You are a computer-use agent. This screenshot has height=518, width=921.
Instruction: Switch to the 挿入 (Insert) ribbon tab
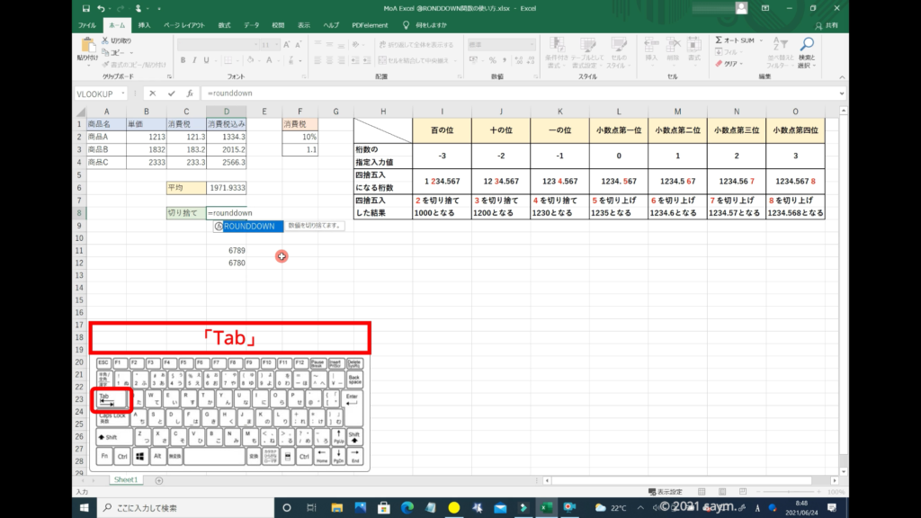point(144,24)
